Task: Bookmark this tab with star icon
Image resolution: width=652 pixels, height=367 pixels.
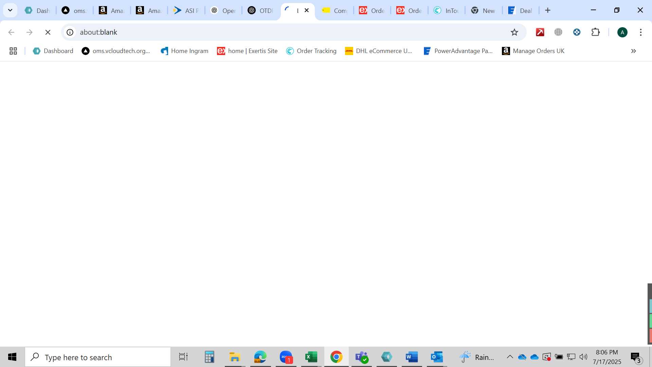Action: 514,32
